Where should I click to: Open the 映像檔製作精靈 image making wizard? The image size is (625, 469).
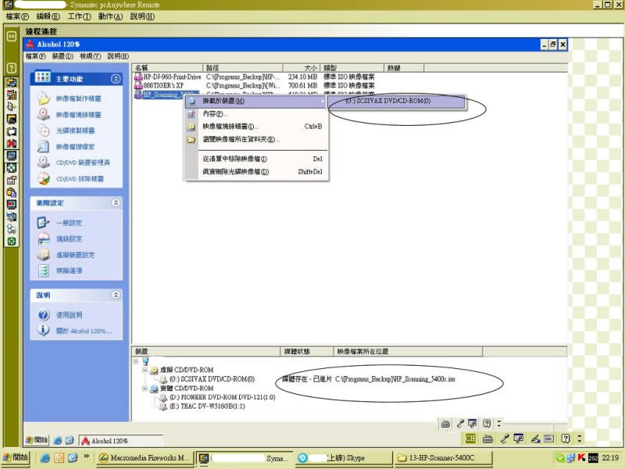pos(78,98)
